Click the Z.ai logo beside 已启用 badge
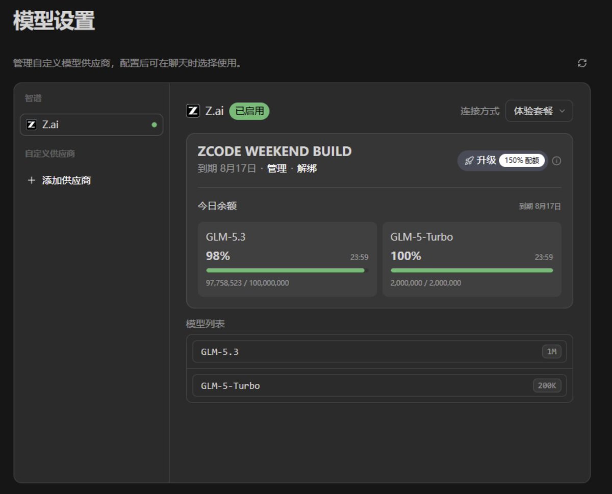This screenshot has height=494, width=612. tap(193, 111)
